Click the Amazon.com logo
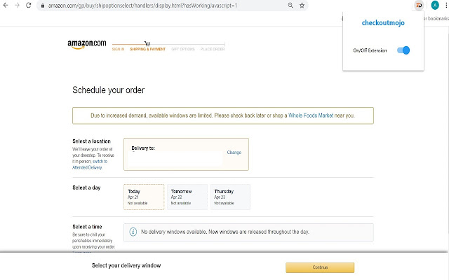This screenshot has width=449, height=280. 87,45
